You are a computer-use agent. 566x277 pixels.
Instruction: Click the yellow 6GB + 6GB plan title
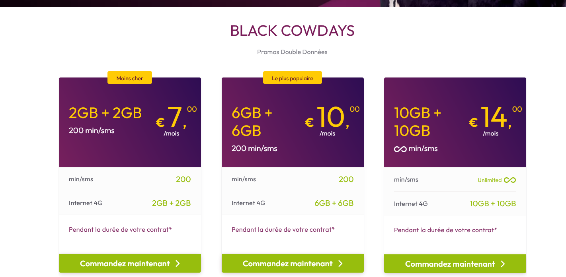[x=252, y=122]
